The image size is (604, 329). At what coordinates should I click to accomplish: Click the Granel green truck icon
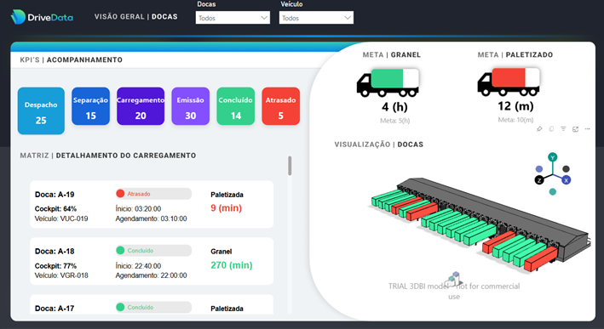[x=388, y=82]
